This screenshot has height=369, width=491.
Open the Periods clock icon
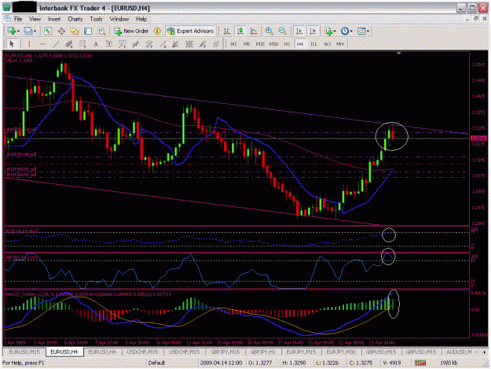tap(344, 31)
